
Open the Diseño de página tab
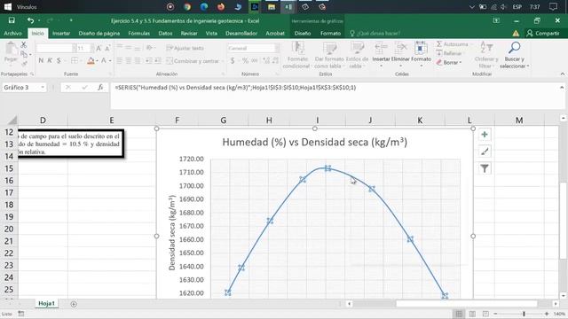(99, 34)
